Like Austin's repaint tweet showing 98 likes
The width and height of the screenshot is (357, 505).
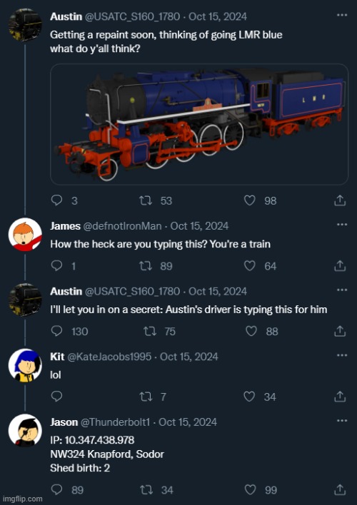[x=250, y=200]
